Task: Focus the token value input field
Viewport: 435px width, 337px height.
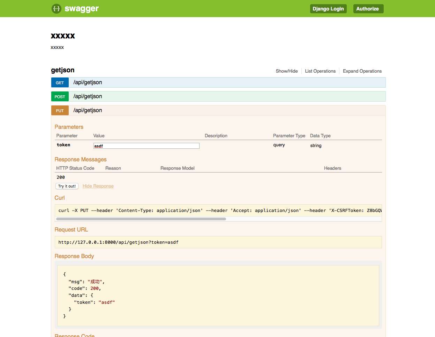Action: 147,146
